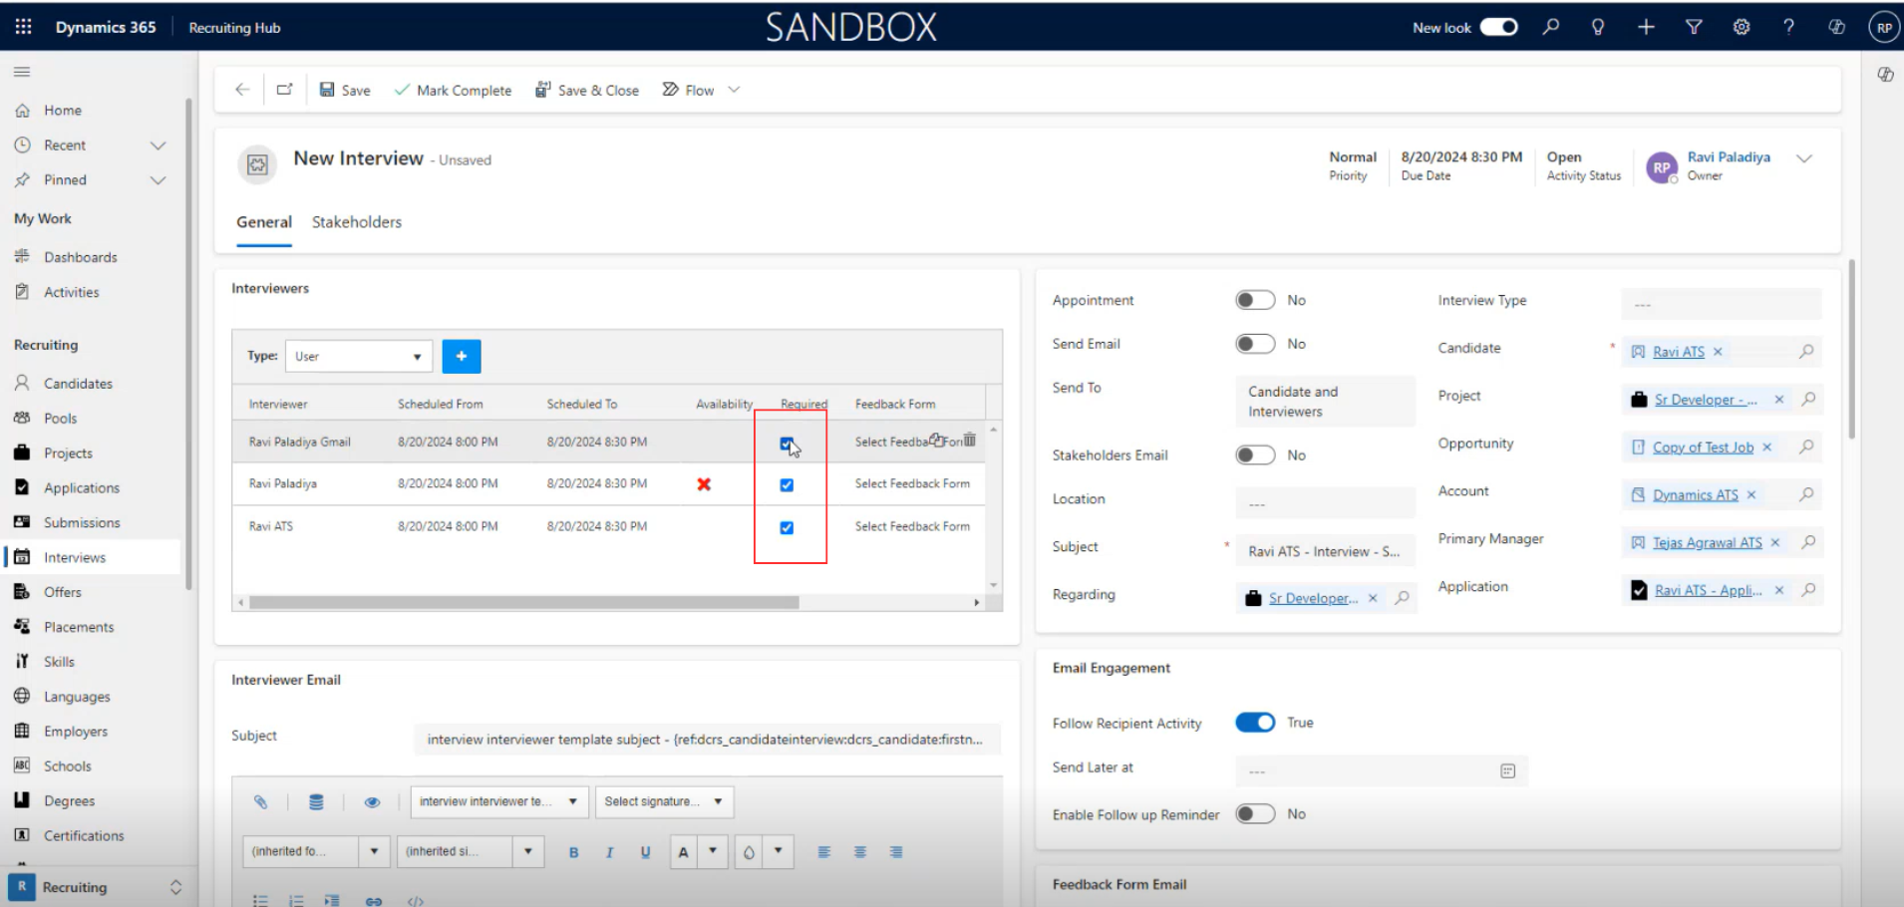Open the Send Later at calendar icon
Viewport: 1904px width, 907px height.
click(1508, 770)
